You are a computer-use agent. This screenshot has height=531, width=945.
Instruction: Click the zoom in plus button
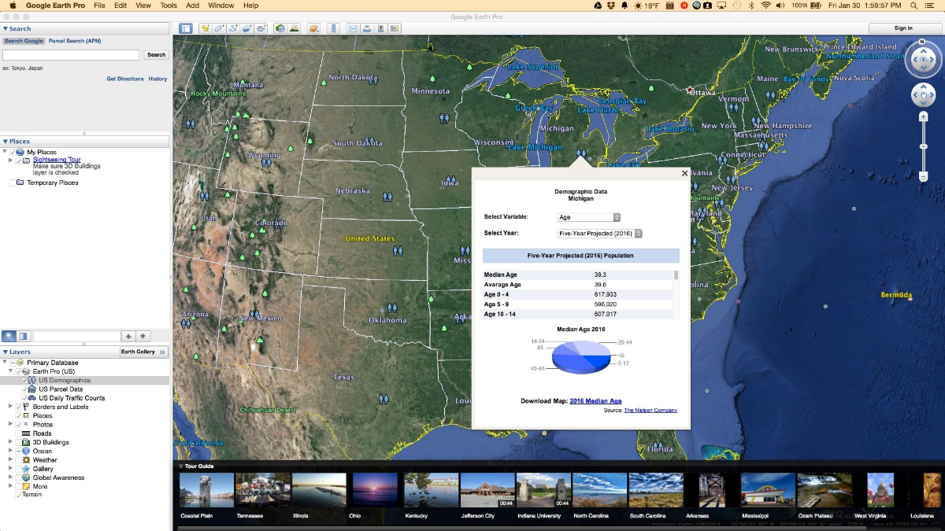pyautogui.click(x=924, y=116)
